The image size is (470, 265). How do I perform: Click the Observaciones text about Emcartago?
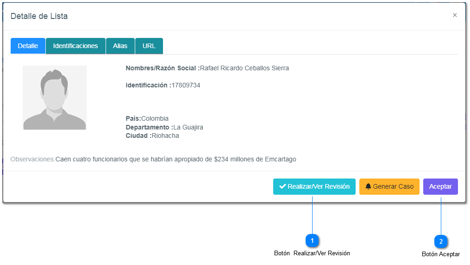click(x=175, y=159)
